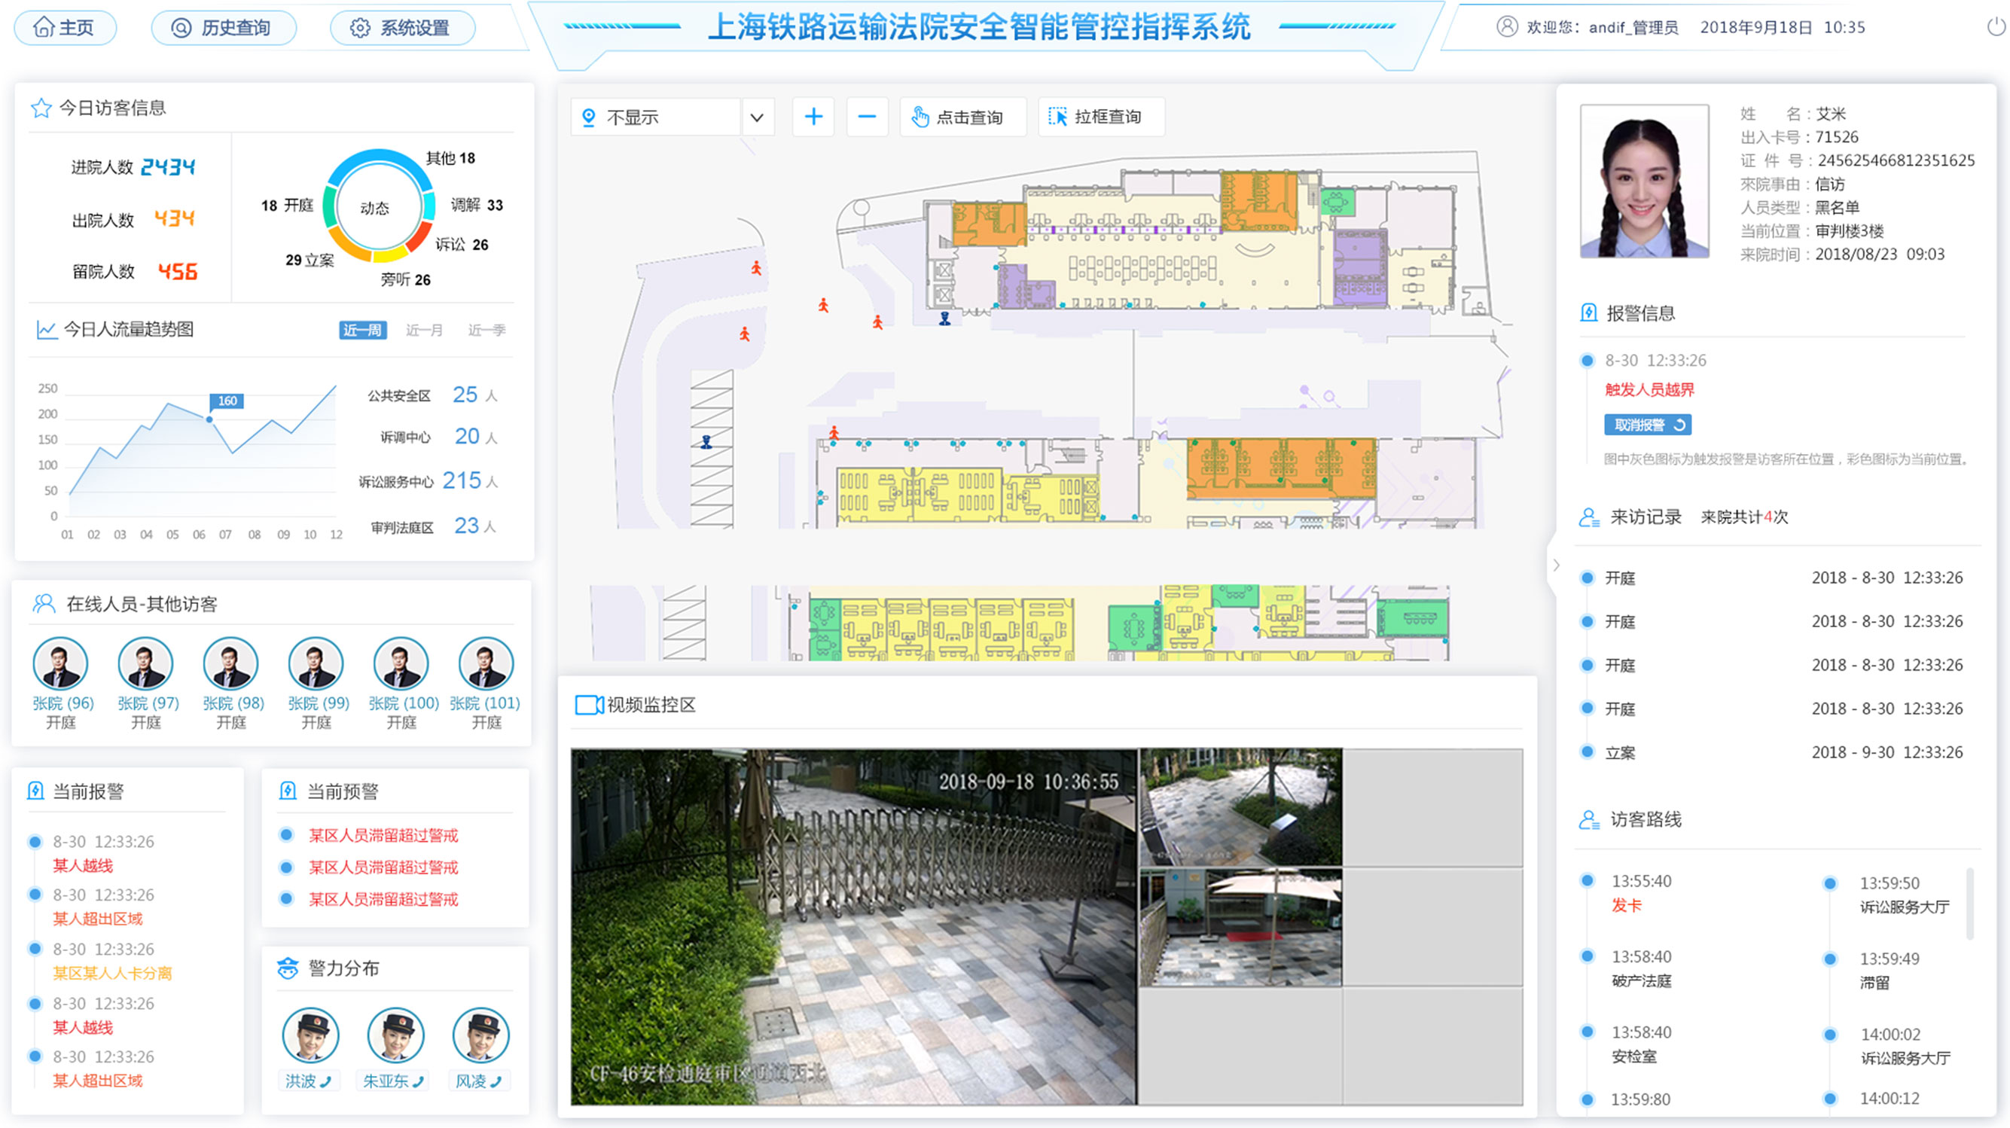The image size is (2010, 1128).
Task: Expand the map zoom in with + button
Action: click(x=813, y=117)
